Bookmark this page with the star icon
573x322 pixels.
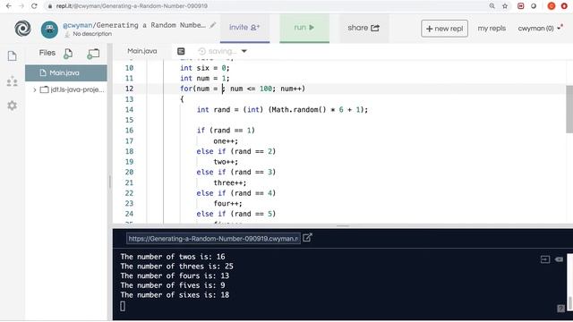coord(505,6)
